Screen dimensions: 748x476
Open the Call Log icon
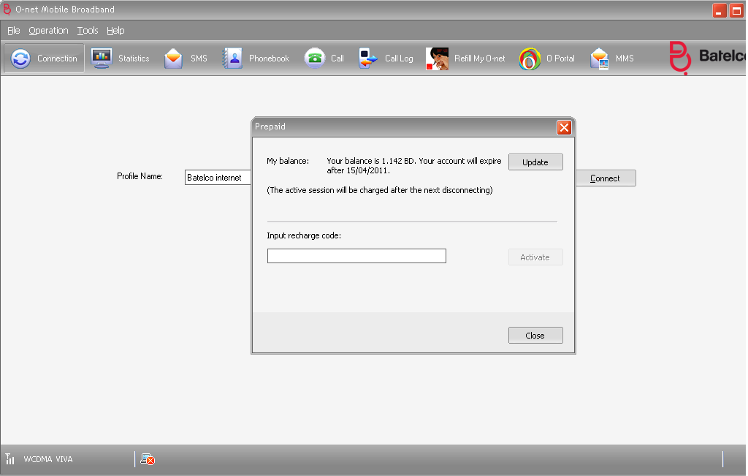coord(368,58)
